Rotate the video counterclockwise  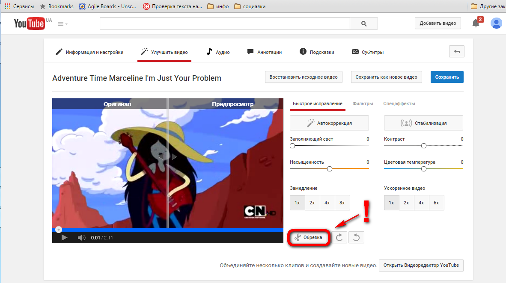(356, 238)
